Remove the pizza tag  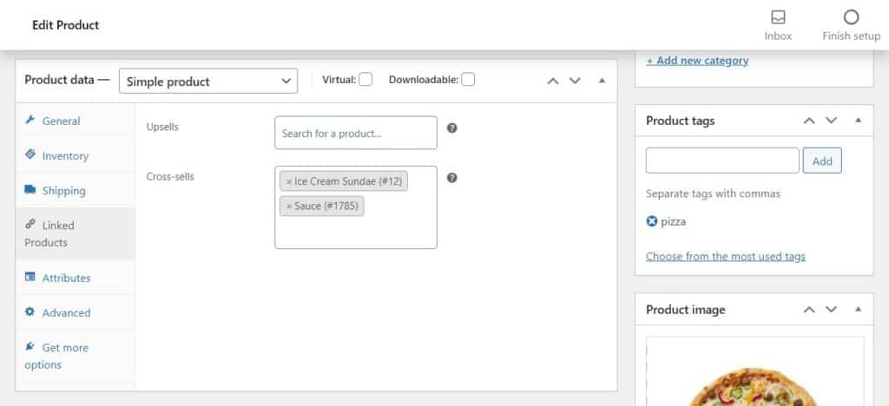tap(652, 221)
